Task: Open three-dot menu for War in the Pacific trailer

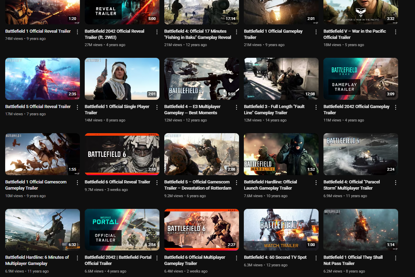Action: click(x=396, y=32)
